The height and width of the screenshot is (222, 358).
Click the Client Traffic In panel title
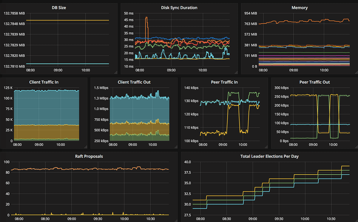coord(44,82)
